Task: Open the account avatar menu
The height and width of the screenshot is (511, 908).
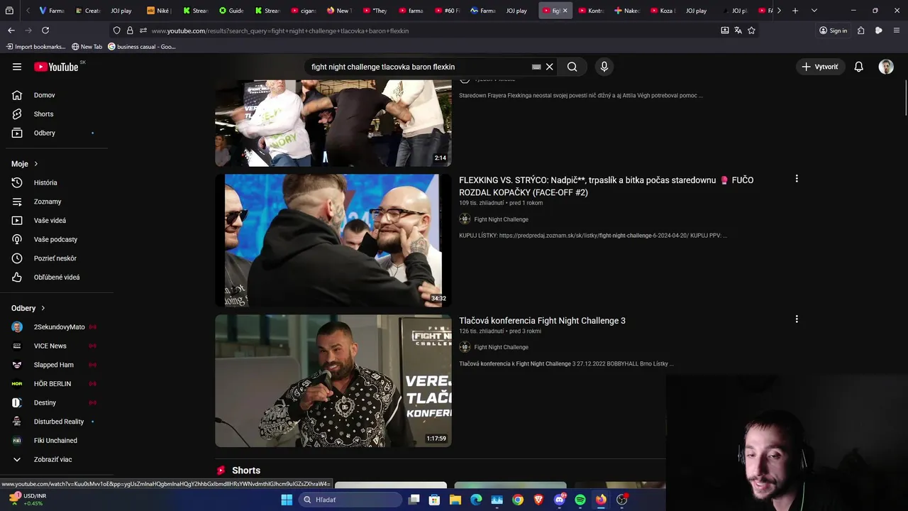Action: click(x=886, y=67)
